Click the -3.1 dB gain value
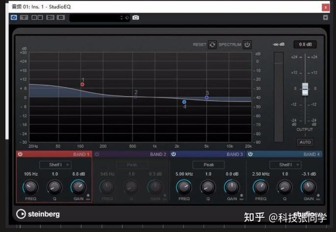 (x=309, y=174)
